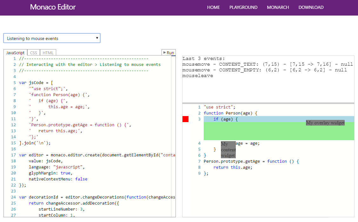
Task: Click the CONTENT_TEXT mousemove log line
Action: pyautogui.click(x=268, y=64)
